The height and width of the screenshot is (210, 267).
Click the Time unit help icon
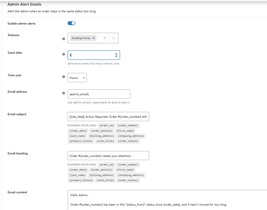click(x=64, y=77)
